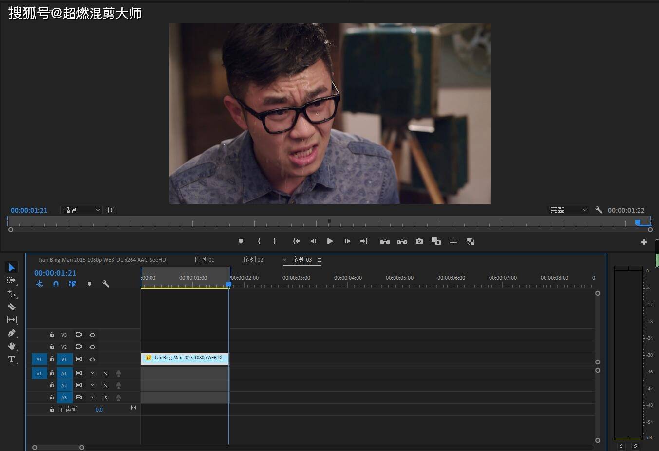Screen dimensions: 659x451
Task: Solo the left channel in audio meters
Action: click(621, 446)
